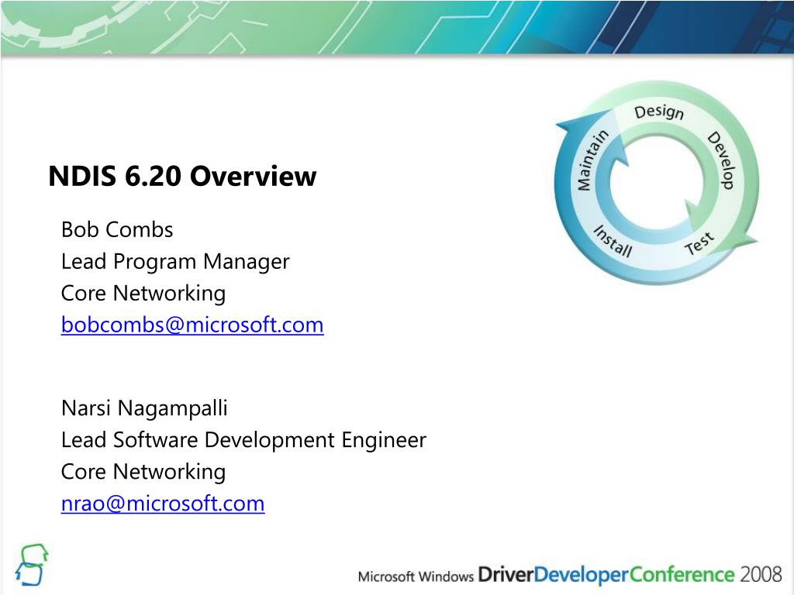Click the "Develop" label in cycle diagram

tap(720, 160)
